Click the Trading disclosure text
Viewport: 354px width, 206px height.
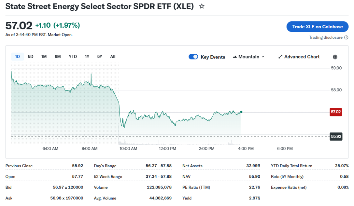point(326,37)
